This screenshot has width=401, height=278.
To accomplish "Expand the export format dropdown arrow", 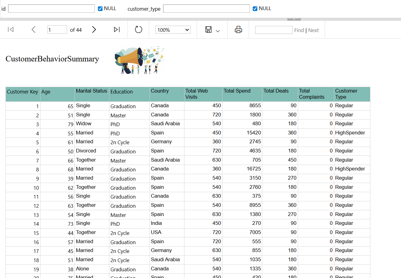I will [x=218, y=31].
